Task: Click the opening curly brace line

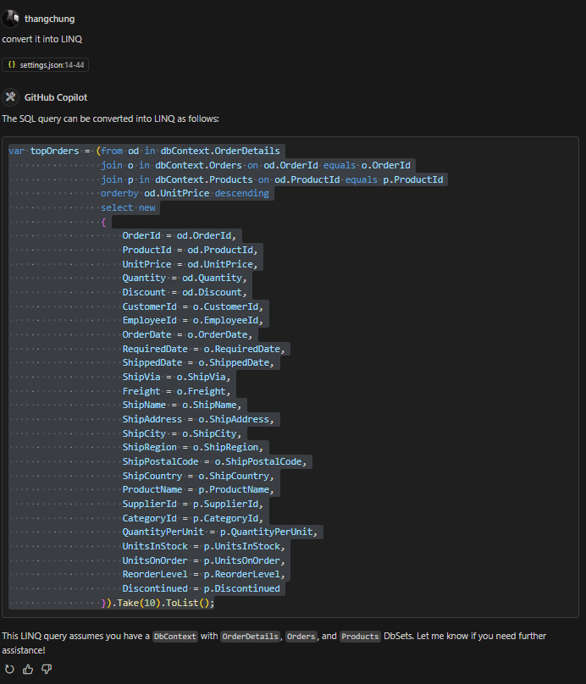Action: (x=103, y=222)
